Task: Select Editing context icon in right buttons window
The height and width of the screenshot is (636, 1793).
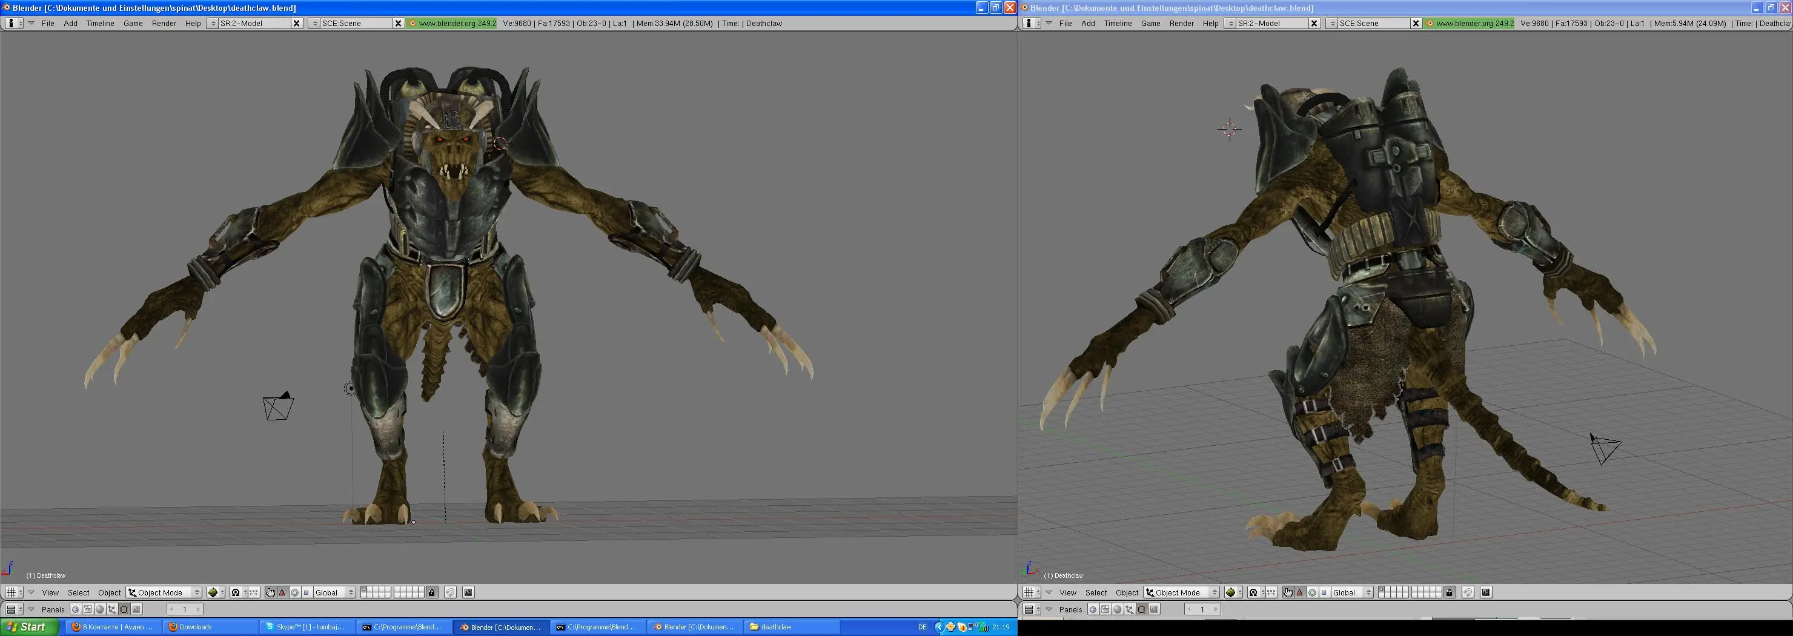Action: point(1142,609)
